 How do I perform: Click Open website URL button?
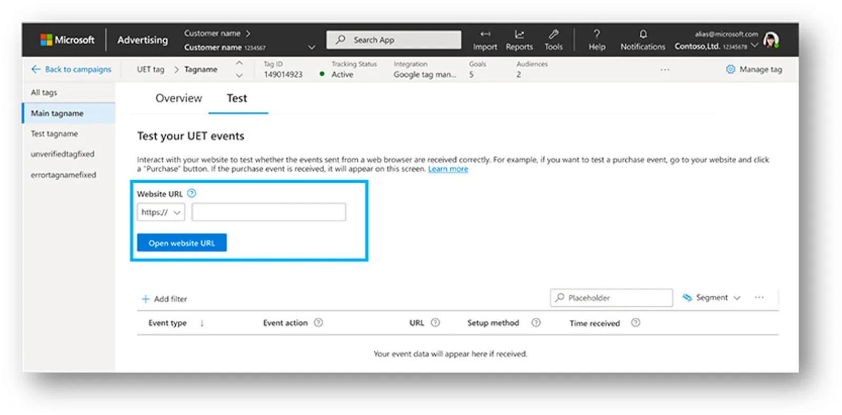[182, 243]
